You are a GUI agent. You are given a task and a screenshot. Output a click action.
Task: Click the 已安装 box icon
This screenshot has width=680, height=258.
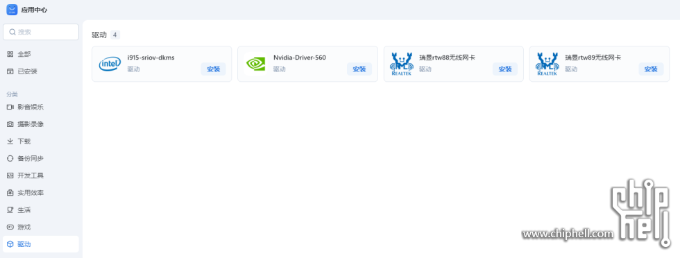point(10,71)
